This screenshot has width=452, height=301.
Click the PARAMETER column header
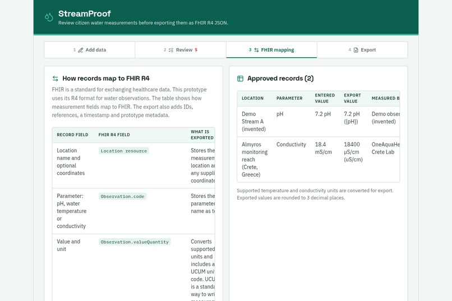click(x=289, y=98)
